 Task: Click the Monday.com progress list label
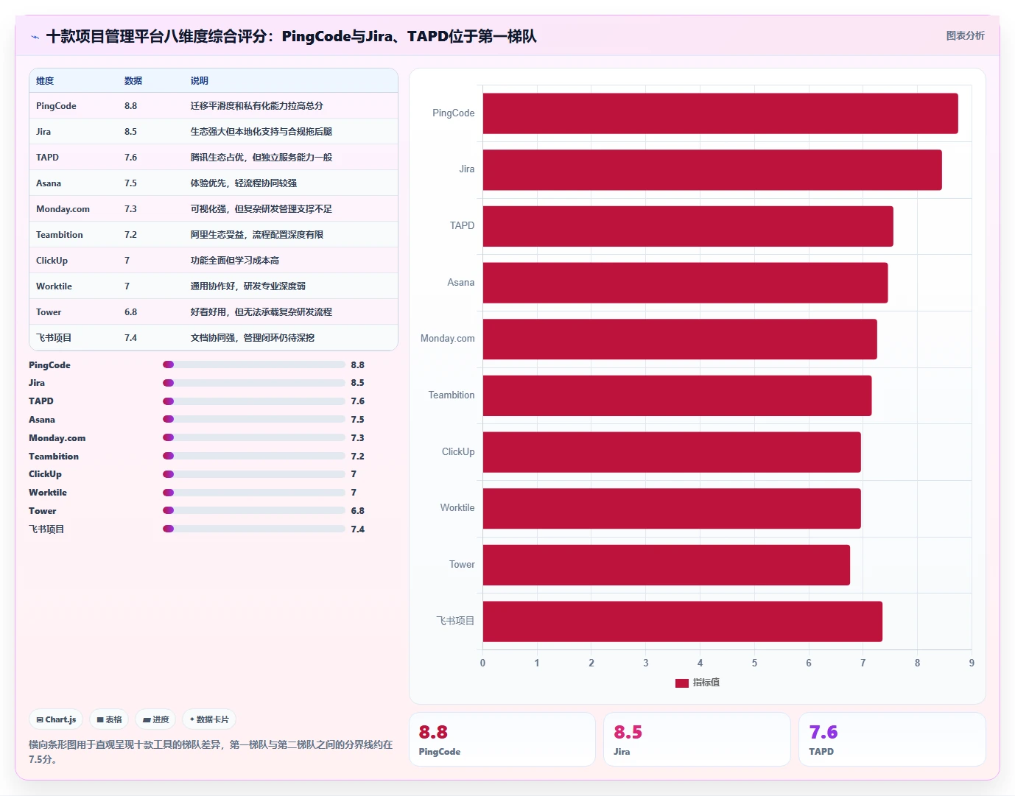tap(57, 438)
